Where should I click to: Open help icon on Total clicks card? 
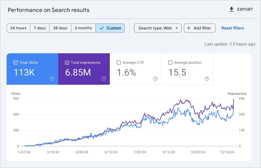click(52, 79)
